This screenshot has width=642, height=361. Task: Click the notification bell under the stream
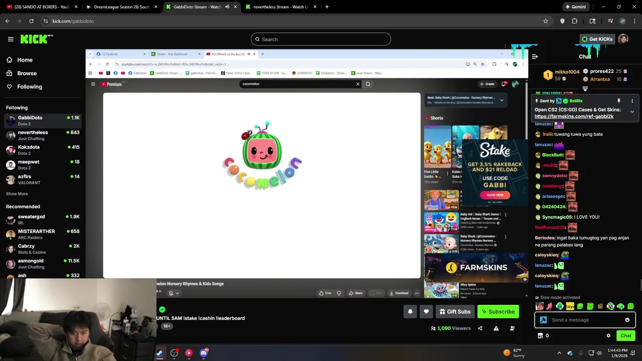coord(410,312)
